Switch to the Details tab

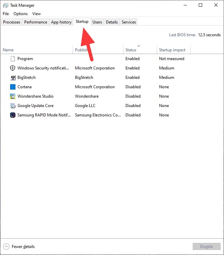click(x=112, y=22)
